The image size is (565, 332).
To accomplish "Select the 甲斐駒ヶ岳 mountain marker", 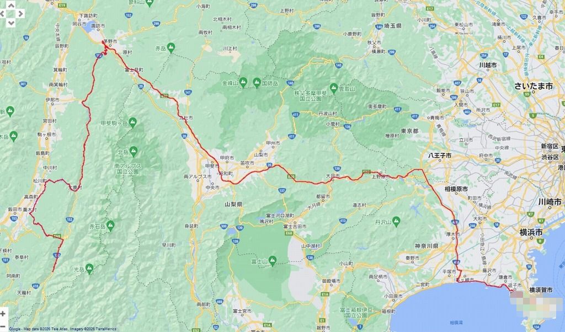I will click(x=132, y=122).
